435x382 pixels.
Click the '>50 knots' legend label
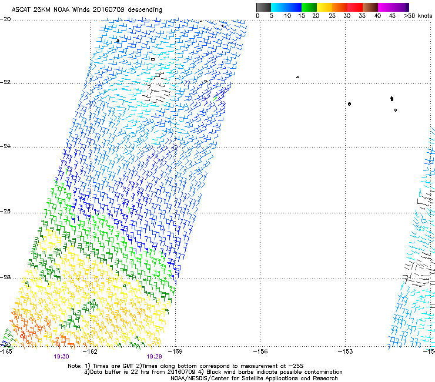coord(418,16)
